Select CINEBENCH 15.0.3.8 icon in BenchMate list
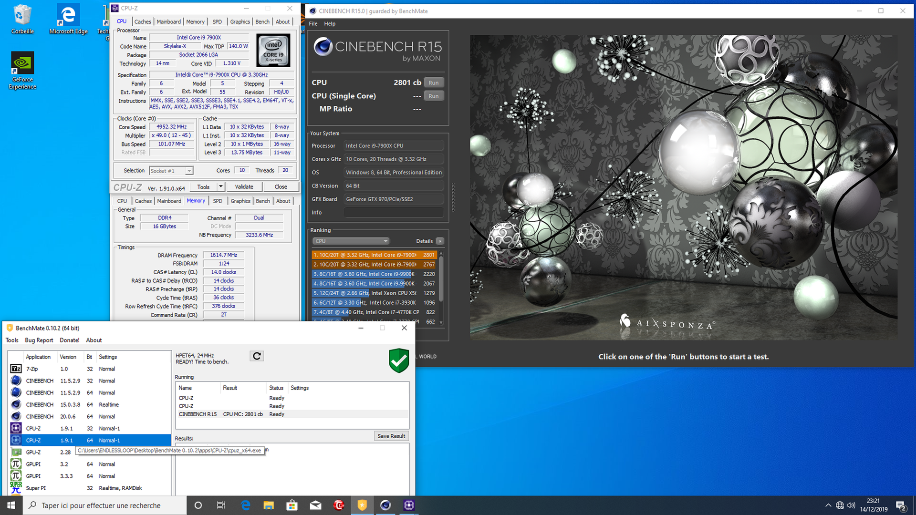 click(16, 404)
